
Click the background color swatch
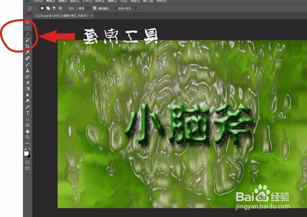pos(29,156)
